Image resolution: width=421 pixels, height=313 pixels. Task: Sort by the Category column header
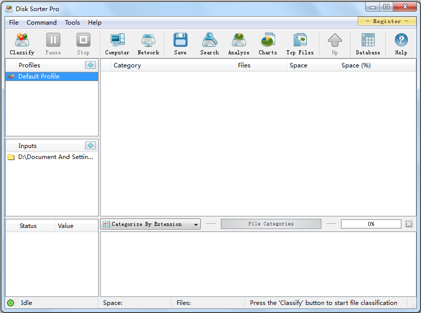[174, 65]
